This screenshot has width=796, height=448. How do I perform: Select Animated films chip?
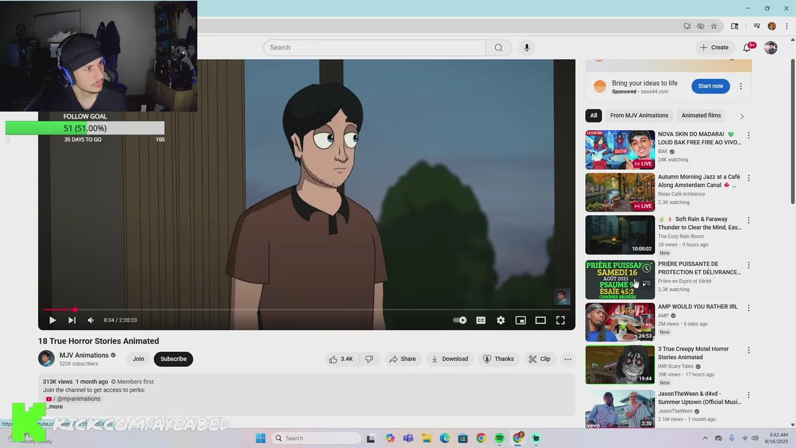(x=701, y=115)
